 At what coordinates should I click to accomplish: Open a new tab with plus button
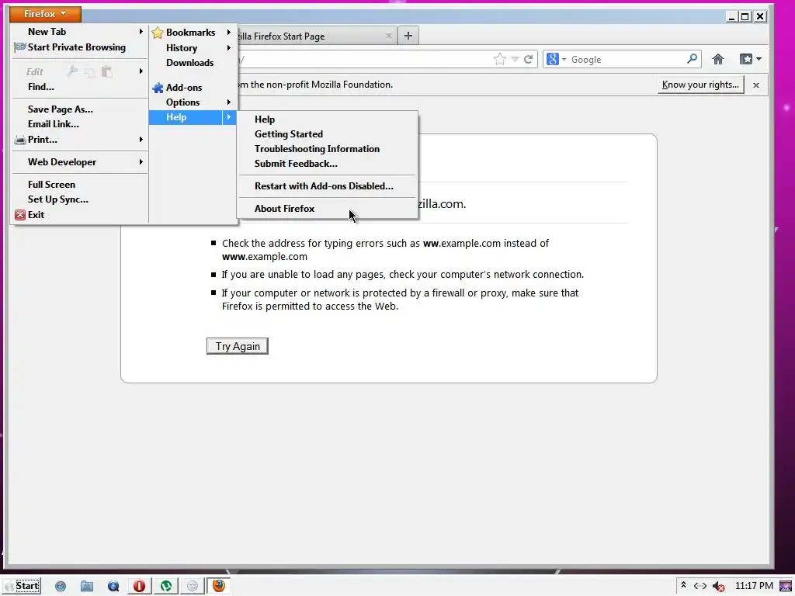pos(408,36)
